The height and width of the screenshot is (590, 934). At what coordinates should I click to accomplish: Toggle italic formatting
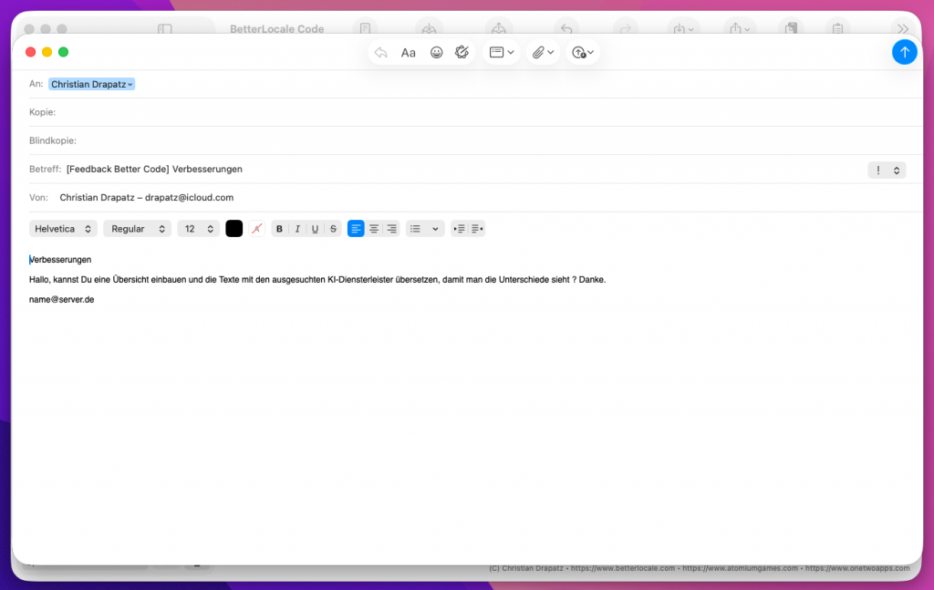pyautogui.click(x=297, y=229)
